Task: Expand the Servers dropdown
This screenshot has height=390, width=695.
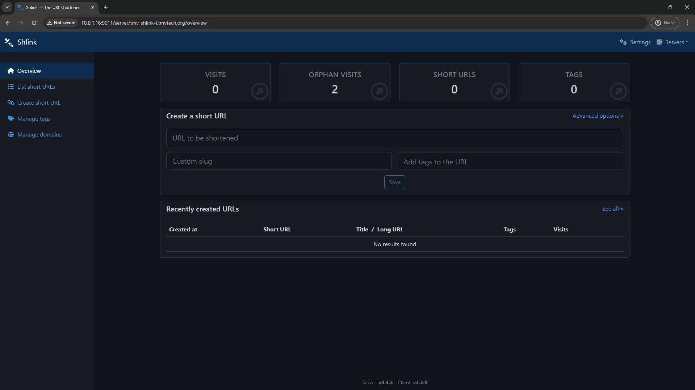Action: [x=672, y=42]
